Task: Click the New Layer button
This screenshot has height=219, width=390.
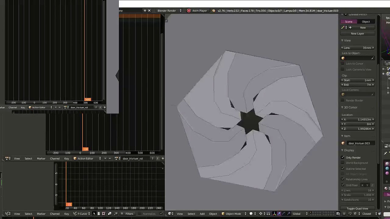Action: click(x=357, y=34)
